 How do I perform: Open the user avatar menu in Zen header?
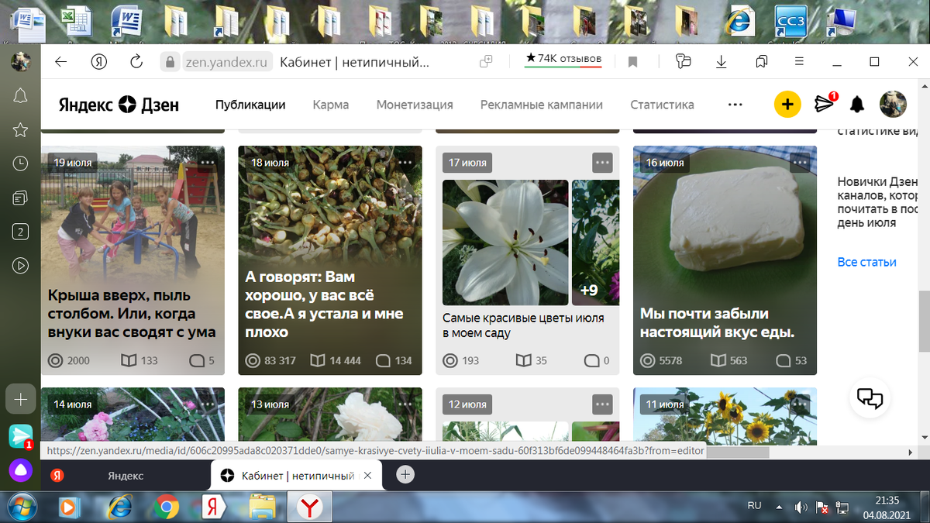point(893,104)
